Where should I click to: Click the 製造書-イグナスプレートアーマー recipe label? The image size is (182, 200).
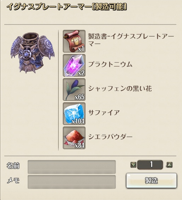coord(131,40)
